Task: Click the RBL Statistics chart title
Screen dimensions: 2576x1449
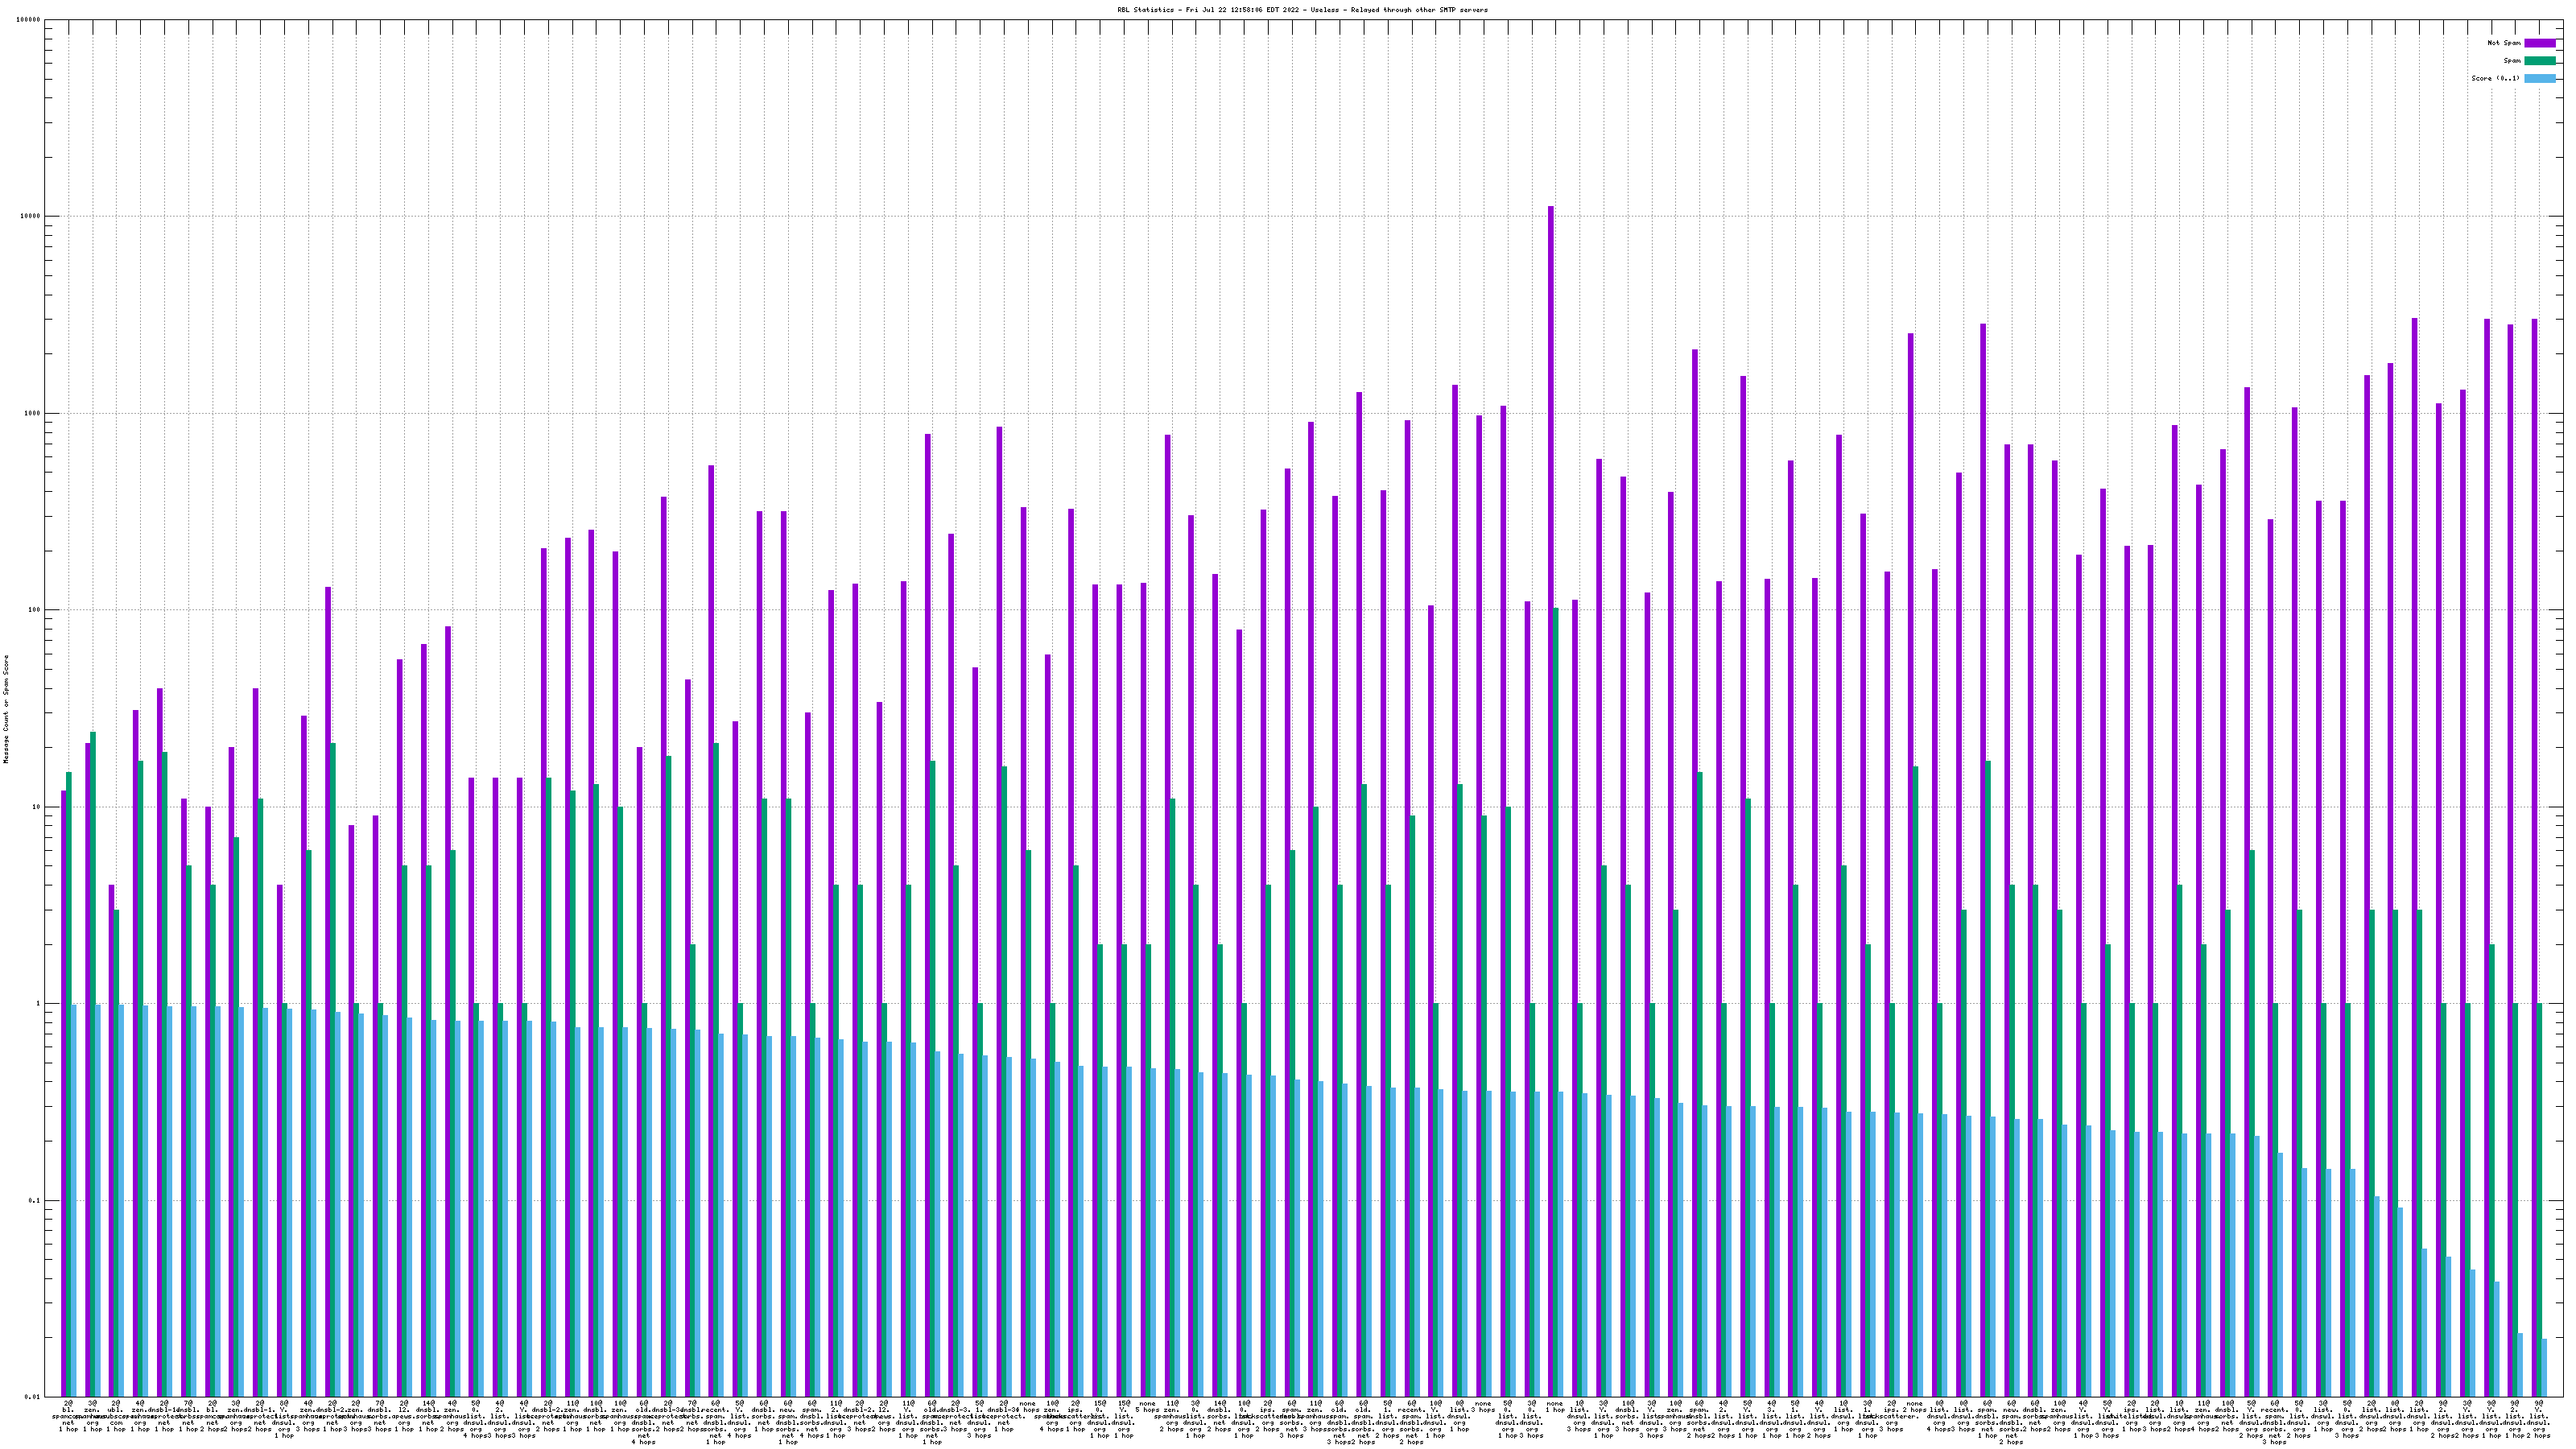Action: point(1302,10)
